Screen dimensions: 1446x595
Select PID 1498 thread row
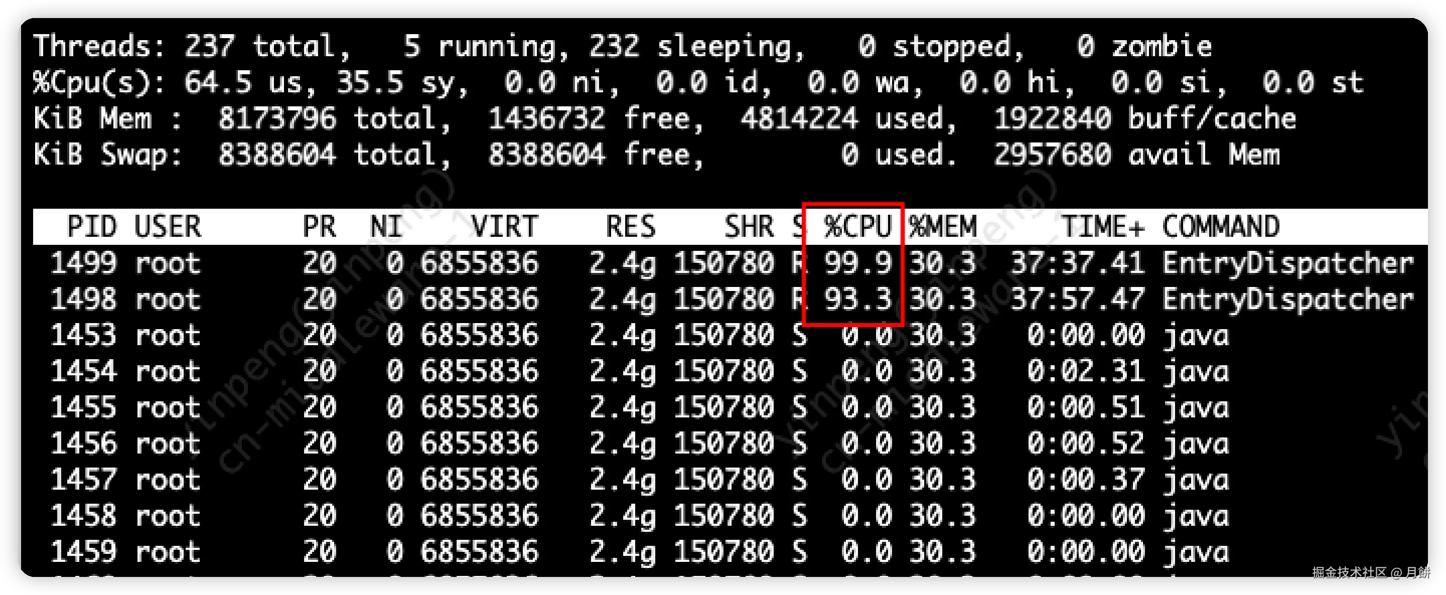click(x=83, y=299)
